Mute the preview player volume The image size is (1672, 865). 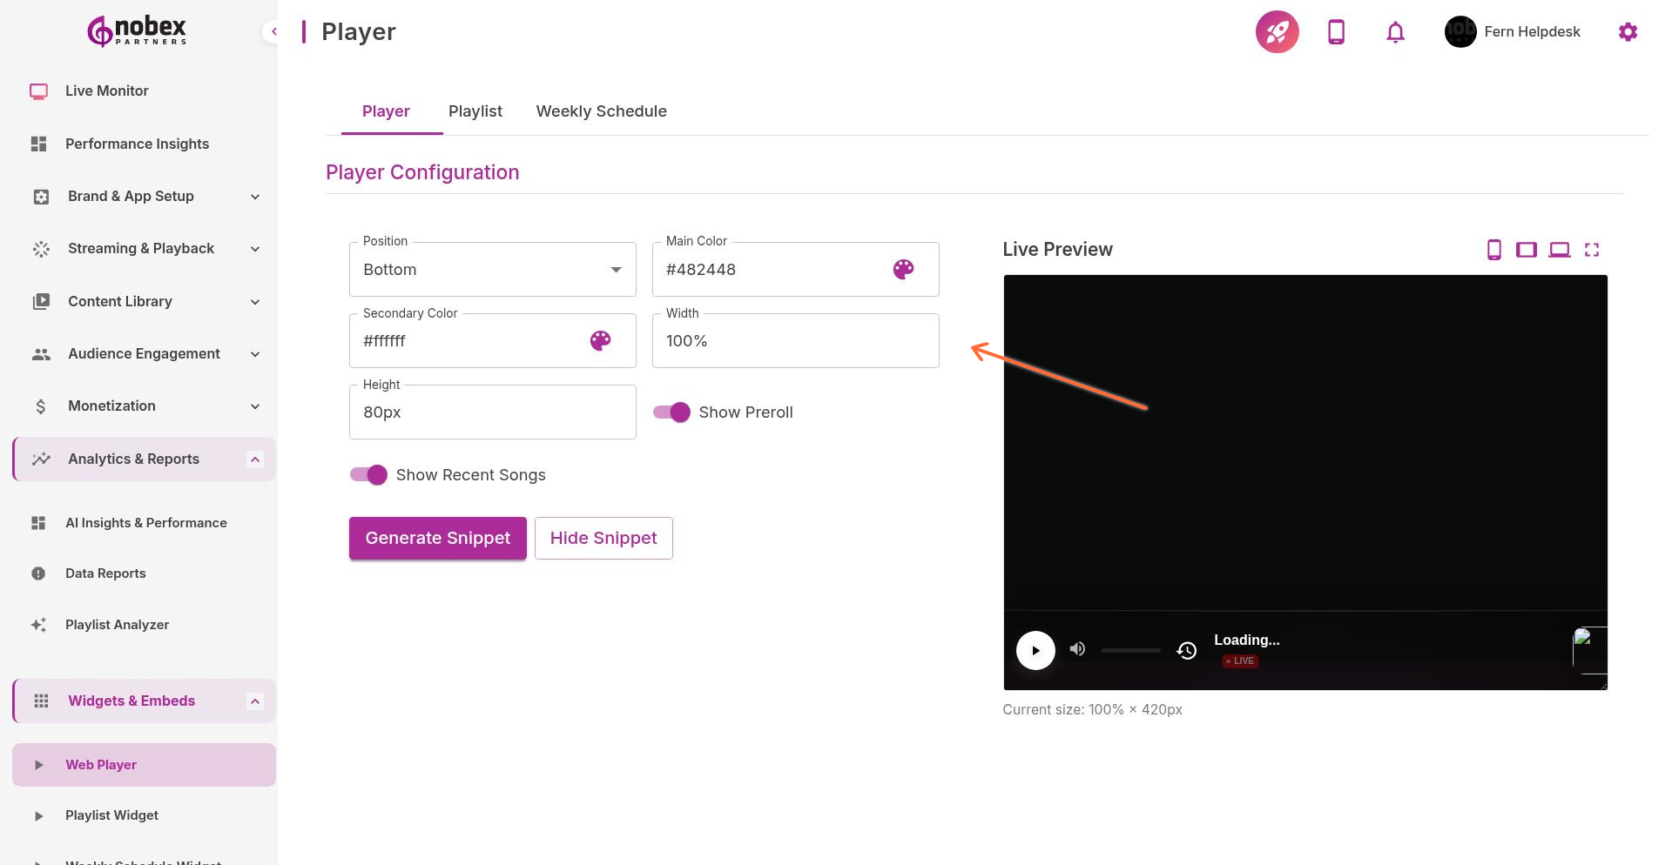pos(1076,648)
